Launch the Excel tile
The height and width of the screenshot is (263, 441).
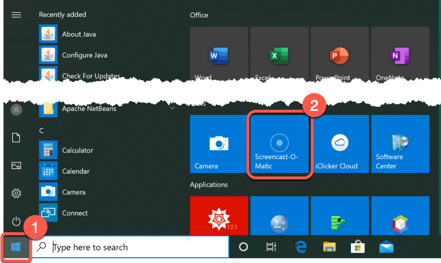tap(279, 54)
